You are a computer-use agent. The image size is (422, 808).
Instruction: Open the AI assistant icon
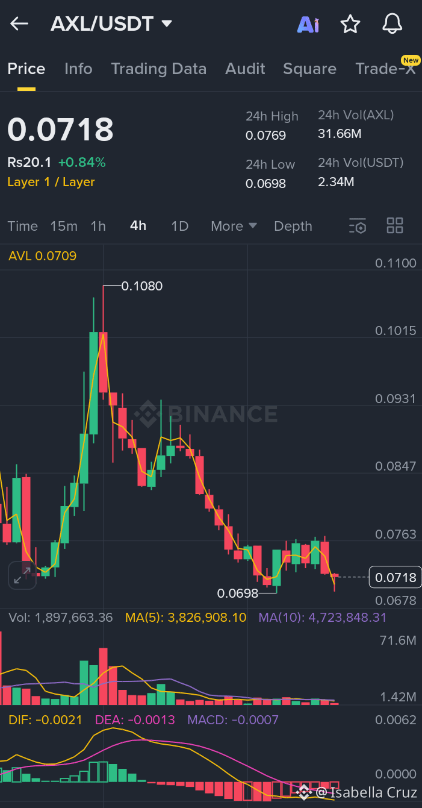tap(308, 25)
